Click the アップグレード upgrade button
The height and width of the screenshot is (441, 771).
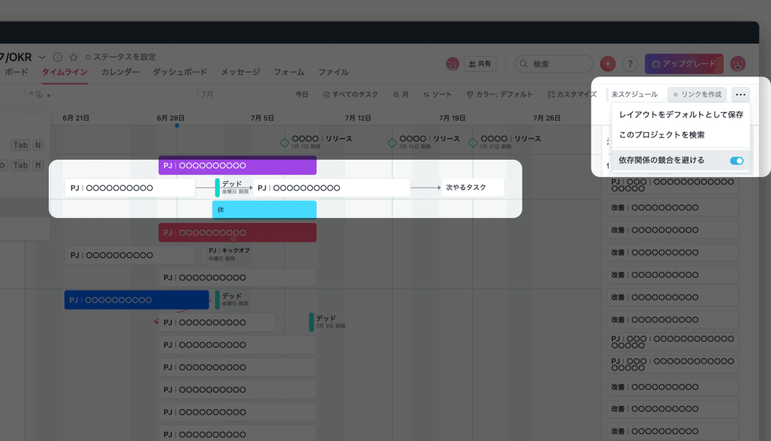[x=684, y=64]
